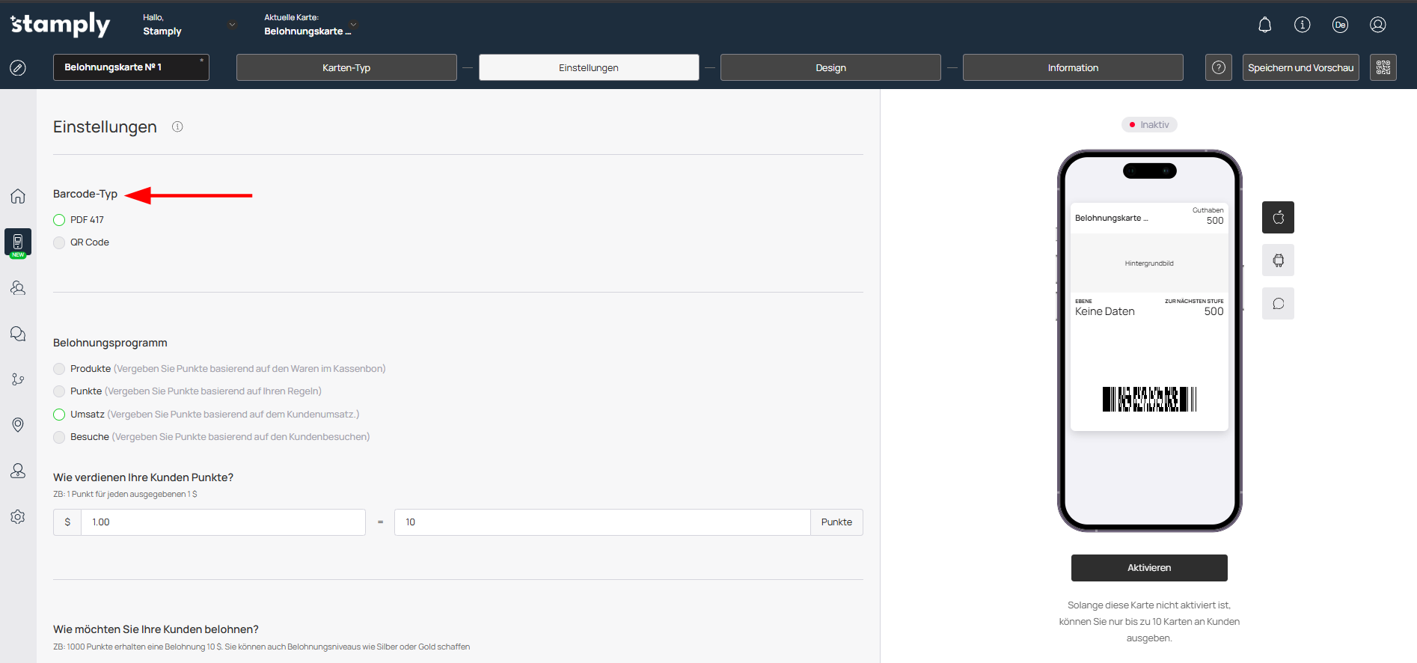Click the Aktivieren button
1417x663 pixels.
(1148, 568)
